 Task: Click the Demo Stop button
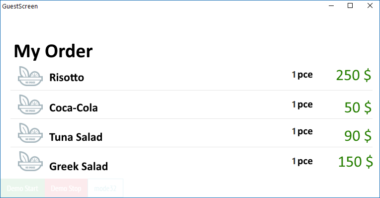(66, 189)
